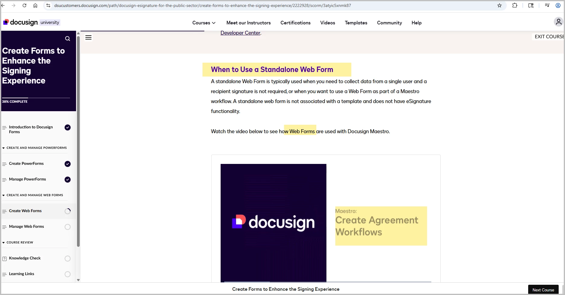Open Learning Links lesson
The image size is (565, 295).
point(21,274)
